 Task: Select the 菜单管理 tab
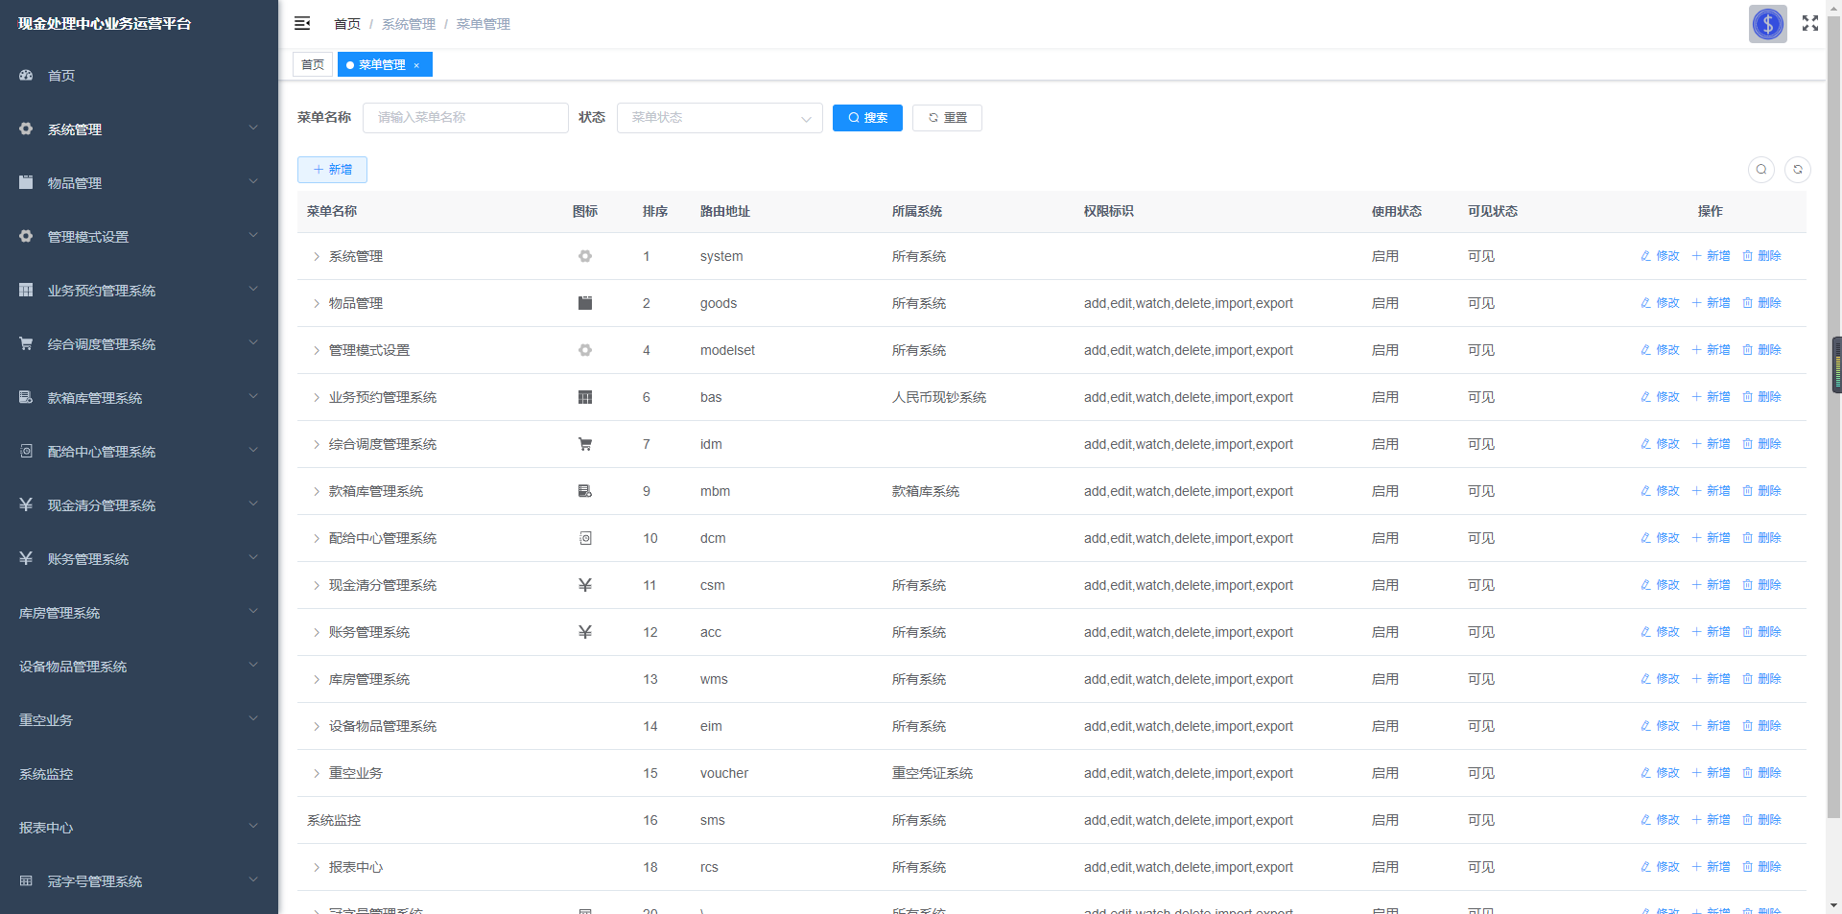click(385, 64)
